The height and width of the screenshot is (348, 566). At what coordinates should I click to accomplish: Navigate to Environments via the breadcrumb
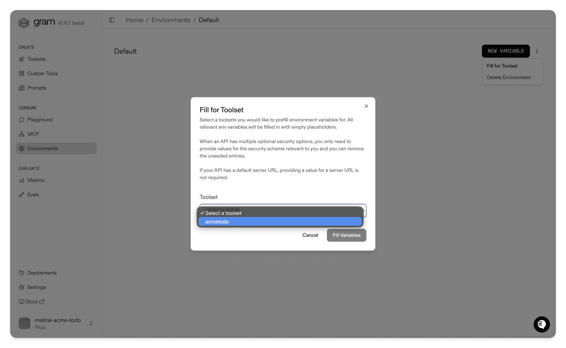tap(171, 20)
